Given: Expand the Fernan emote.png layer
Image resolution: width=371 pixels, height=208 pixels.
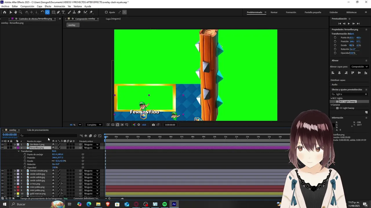Looking at the screenshot, I should (15, 171).
